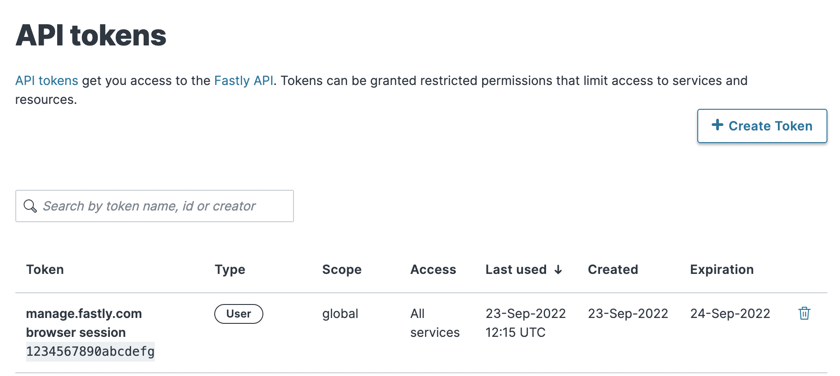Sort tokens by the Token column

[45, 269]
